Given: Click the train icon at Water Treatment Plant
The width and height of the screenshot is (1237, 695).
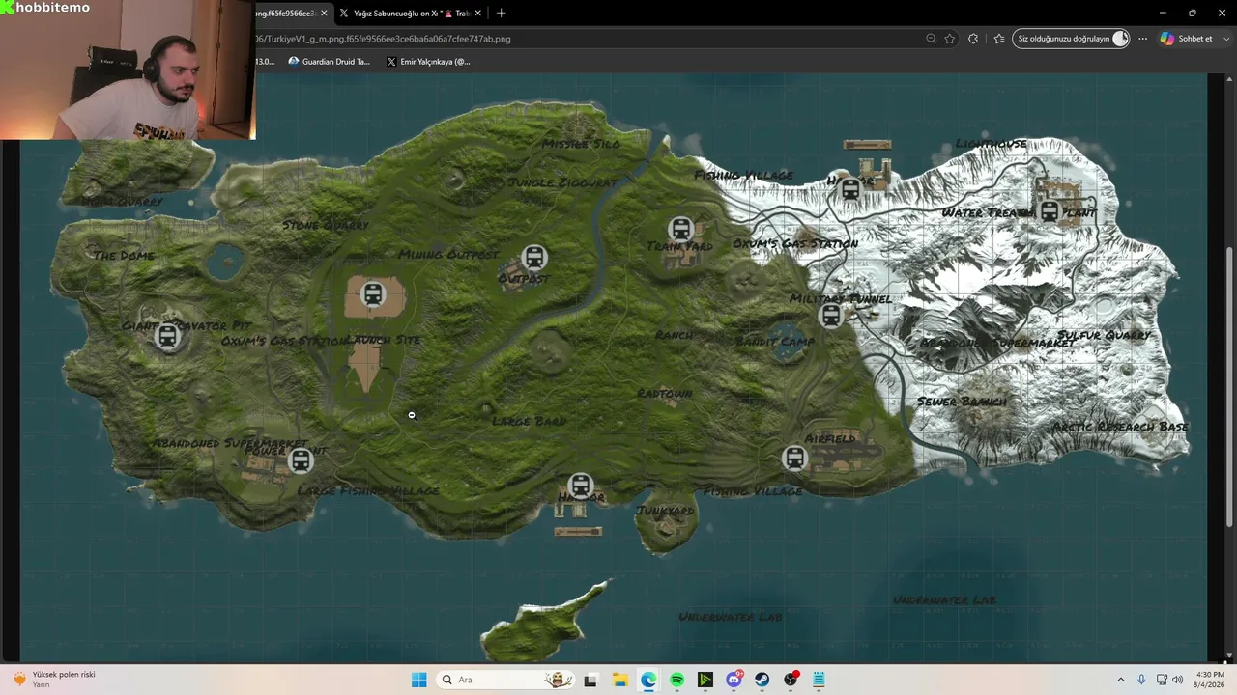Looking at the screenshot, I should 1050,211.
